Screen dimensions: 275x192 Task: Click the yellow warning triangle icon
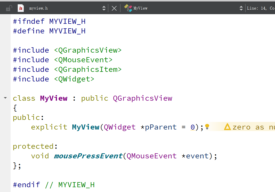click(227, 127)
